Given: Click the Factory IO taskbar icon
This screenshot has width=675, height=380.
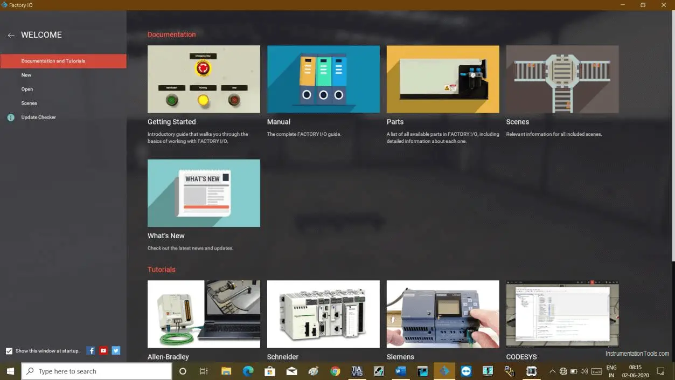Looking at the screenshot, I should tap(444, 371).
